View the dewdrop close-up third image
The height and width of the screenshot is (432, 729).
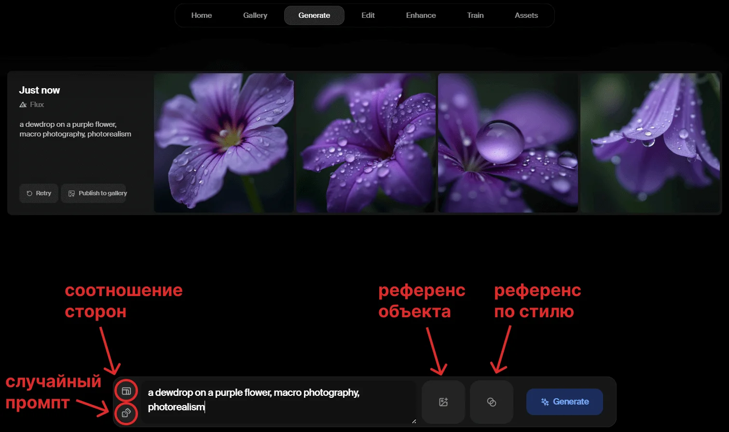[507, 142]
